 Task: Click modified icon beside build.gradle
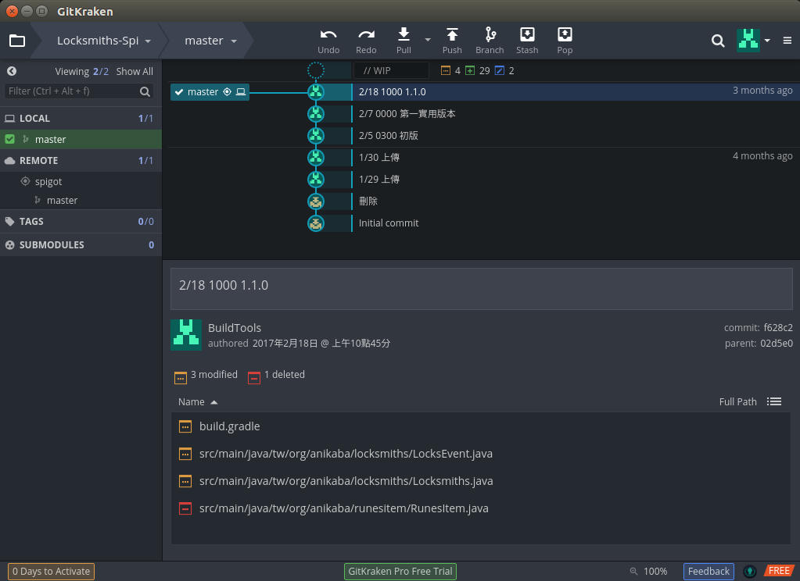[185, 426]
